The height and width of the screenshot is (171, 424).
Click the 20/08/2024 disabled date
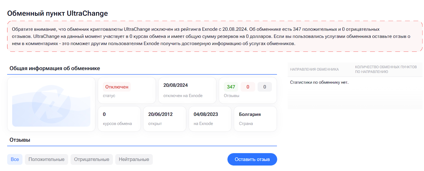click(x=175, y=85)
